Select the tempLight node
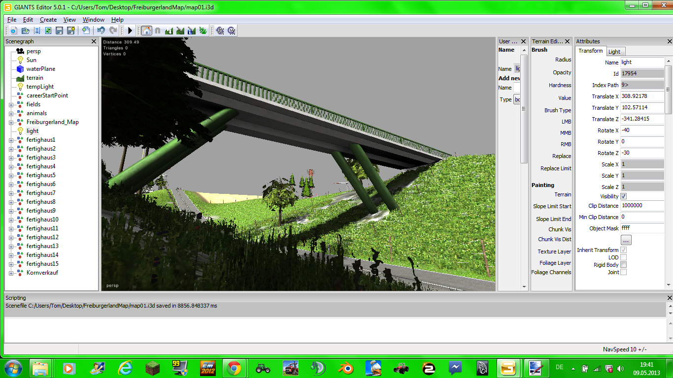Screen dimensions: 673x378 (40, 87)
